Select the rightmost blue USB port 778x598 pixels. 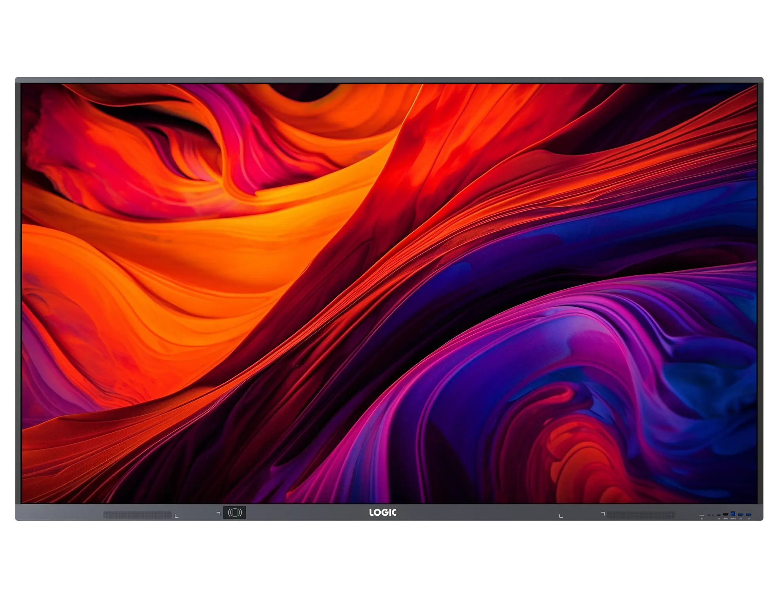(x=748, y=515)
